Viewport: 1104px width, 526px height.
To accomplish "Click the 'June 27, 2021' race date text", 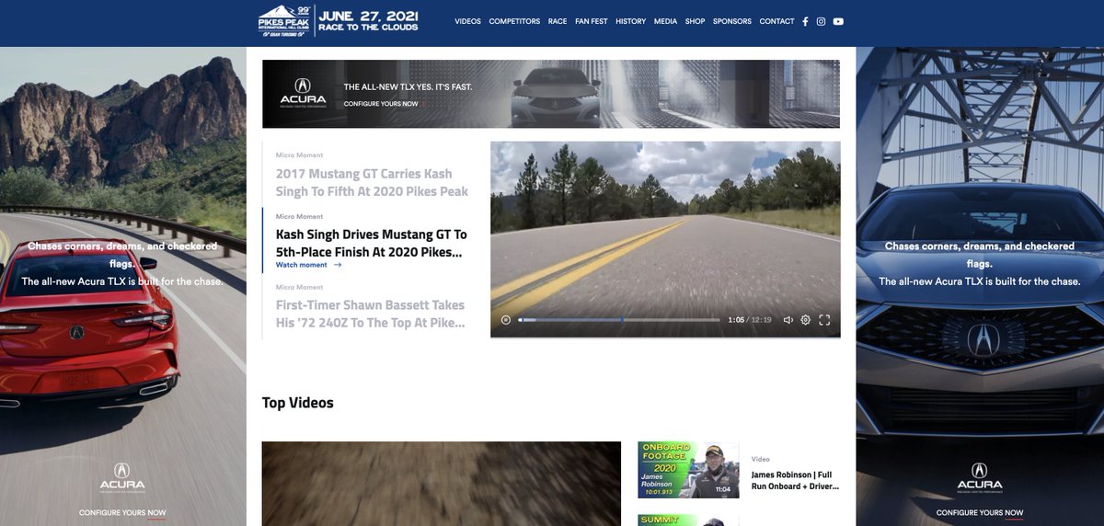I will [369, 16].
